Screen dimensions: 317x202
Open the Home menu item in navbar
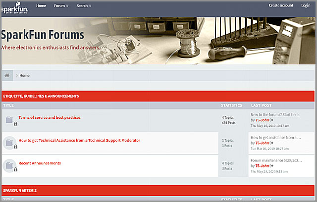tap(41, 6)
